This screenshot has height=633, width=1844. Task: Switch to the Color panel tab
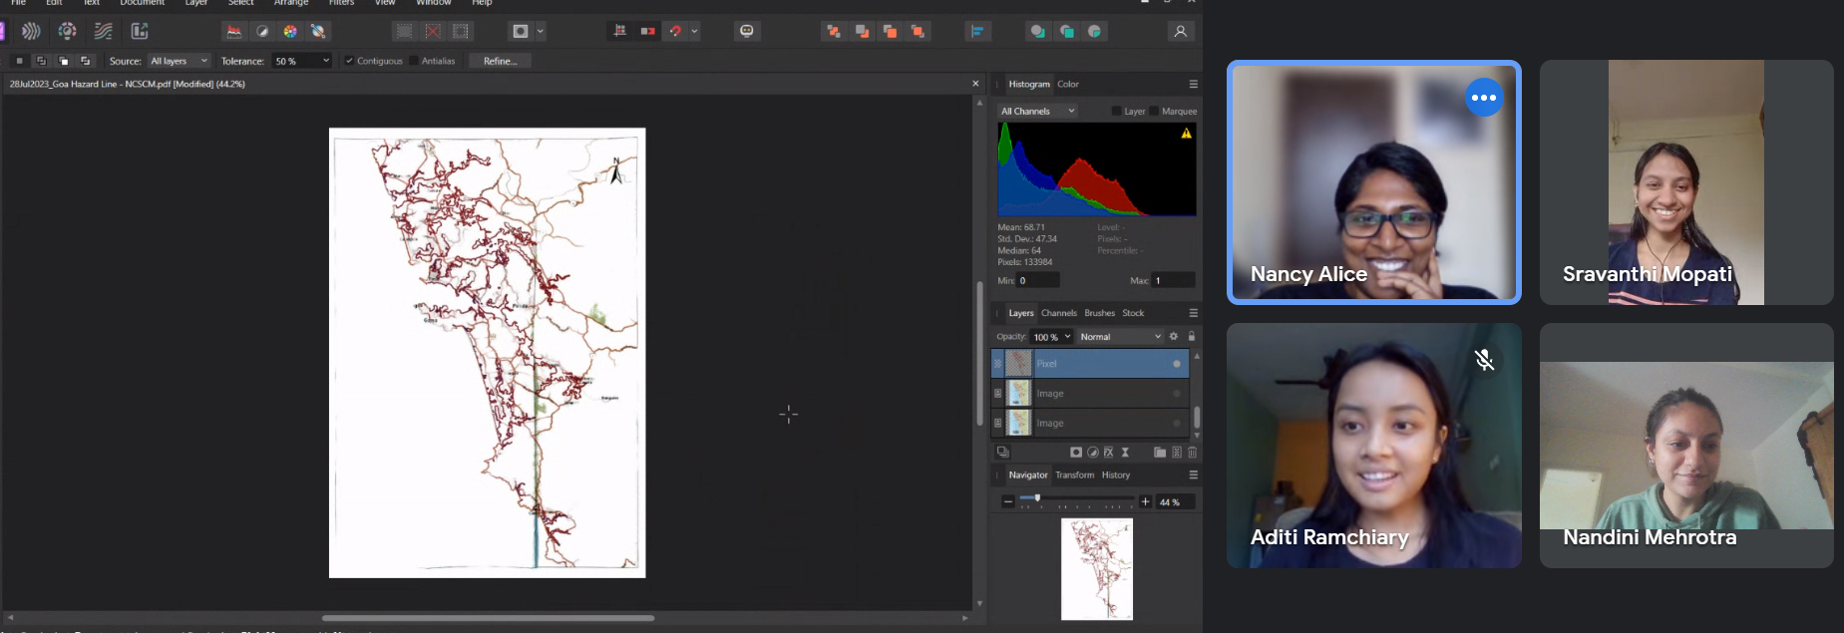[x=1068, y=84]
